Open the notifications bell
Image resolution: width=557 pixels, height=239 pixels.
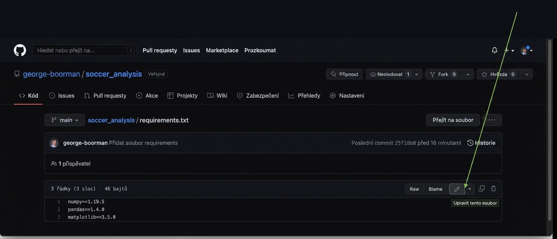tap(495, 50)
